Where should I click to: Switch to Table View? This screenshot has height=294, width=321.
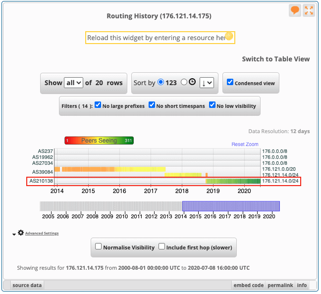pos(276,59)
